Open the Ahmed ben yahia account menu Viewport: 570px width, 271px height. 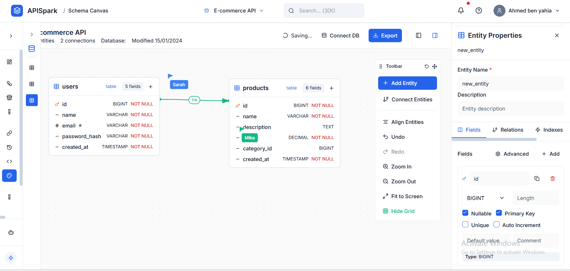527,11
